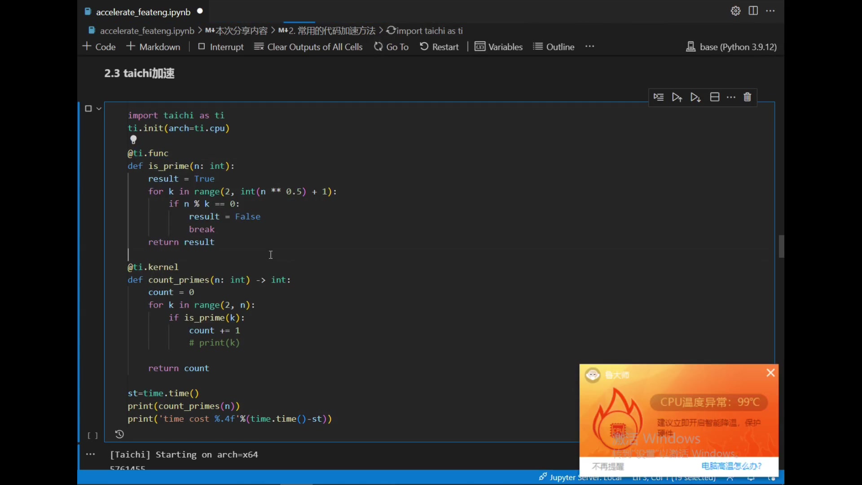
Task: Click 不再提醒 button in CPU alert
Action: point(608,465)
